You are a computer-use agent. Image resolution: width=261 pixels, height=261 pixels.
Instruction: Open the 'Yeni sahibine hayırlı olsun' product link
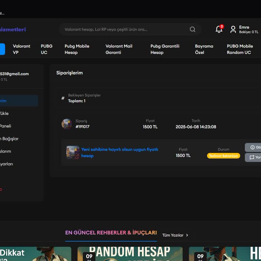pyautogui.click(x=120, y=153)
